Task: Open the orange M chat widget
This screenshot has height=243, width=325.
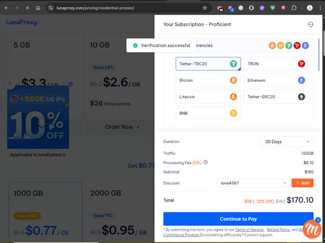Action: pos(312,229)
